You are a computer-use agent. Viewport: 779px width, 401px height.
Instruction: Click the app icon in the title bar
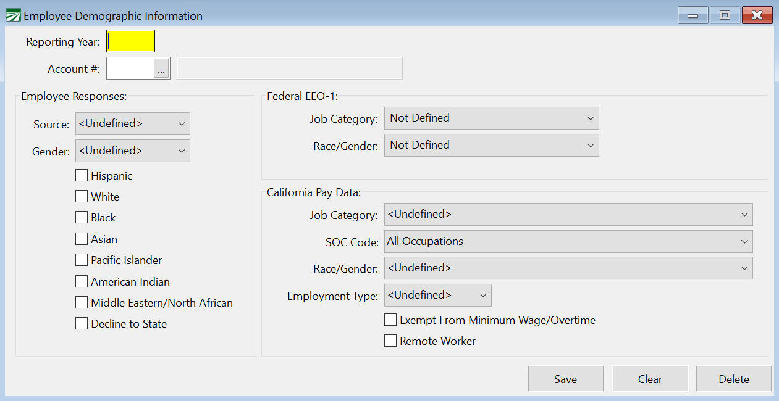tap(12, 15)
